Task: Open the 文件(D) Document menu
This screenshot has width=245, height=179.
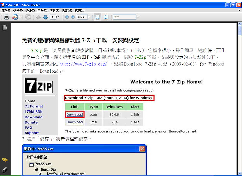Action: pos(42,10)
